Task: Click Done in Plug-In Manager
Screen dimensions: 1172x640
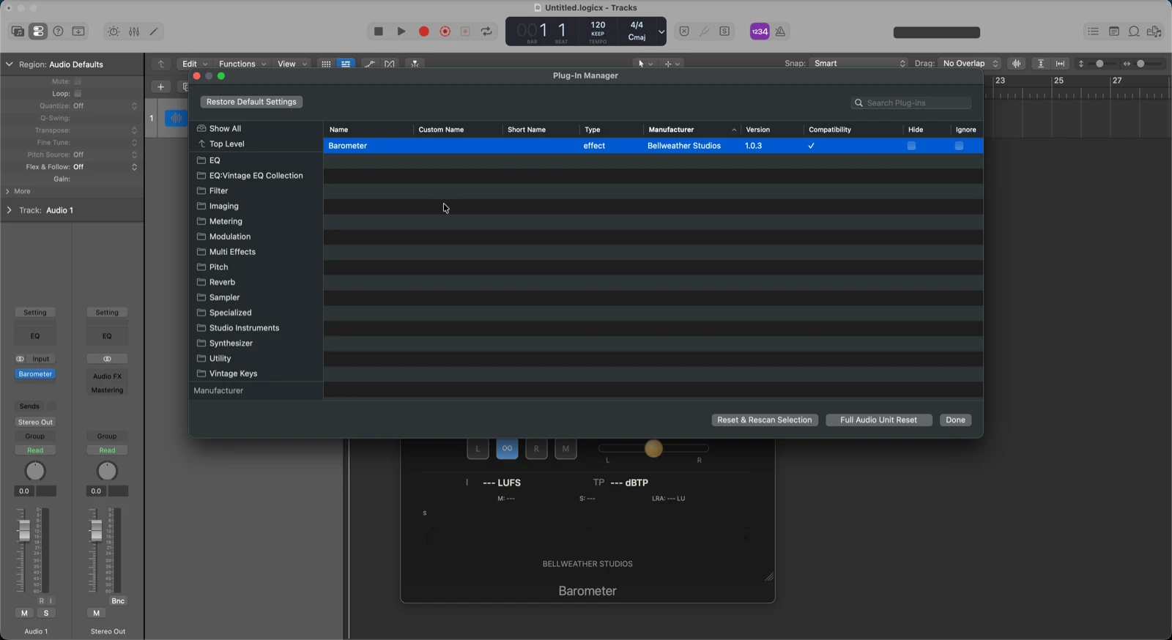Action: [x=955, y=420]
